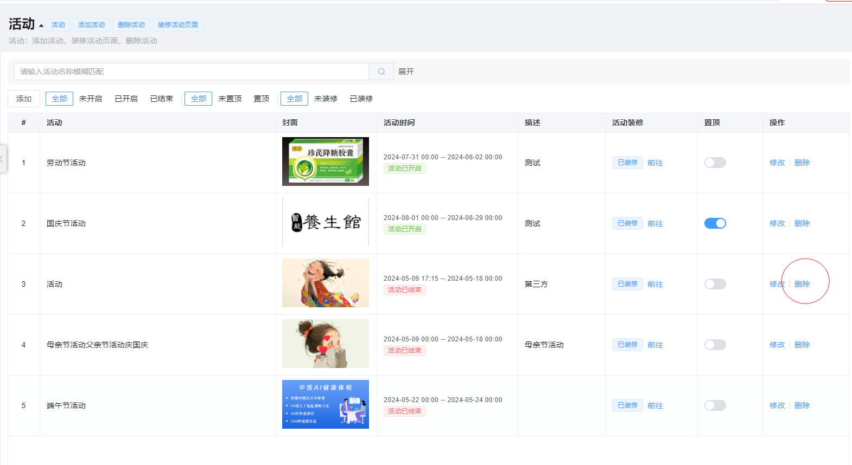Toggle pin switch for 母亲节活动父亲节活动庆国庆
Screen dimensions: 852x465
(x=715, y=345)
